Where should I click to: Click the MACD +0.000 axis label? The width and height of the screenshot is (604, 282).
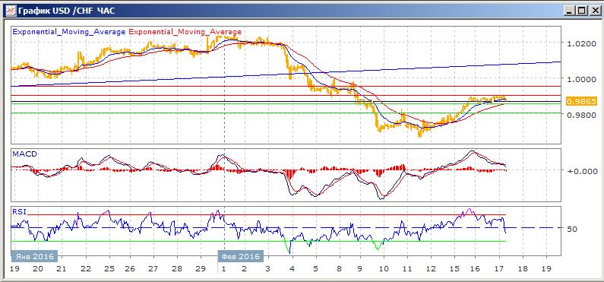click(x=582, y=171)
